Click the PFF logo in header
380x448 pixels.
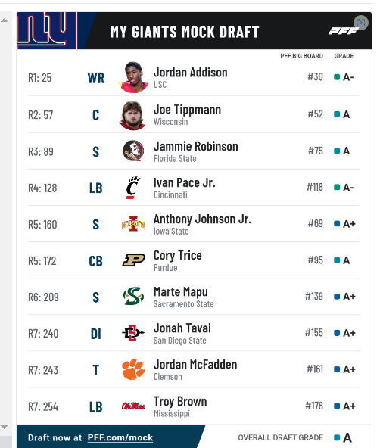343,31
